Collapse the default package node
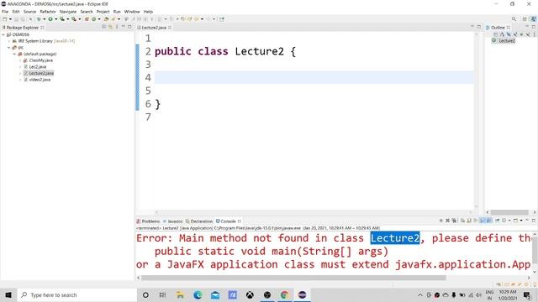 (x=15, y=54)
